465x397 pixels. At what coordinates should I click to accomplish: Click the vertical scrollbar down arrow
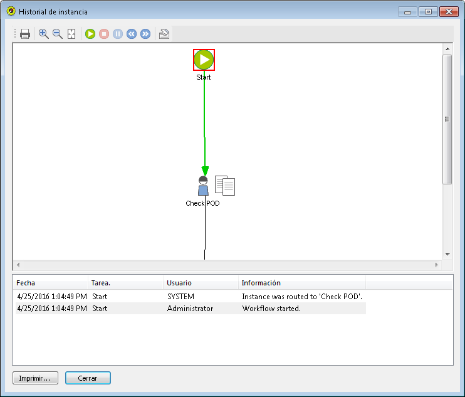pos(447,254)
